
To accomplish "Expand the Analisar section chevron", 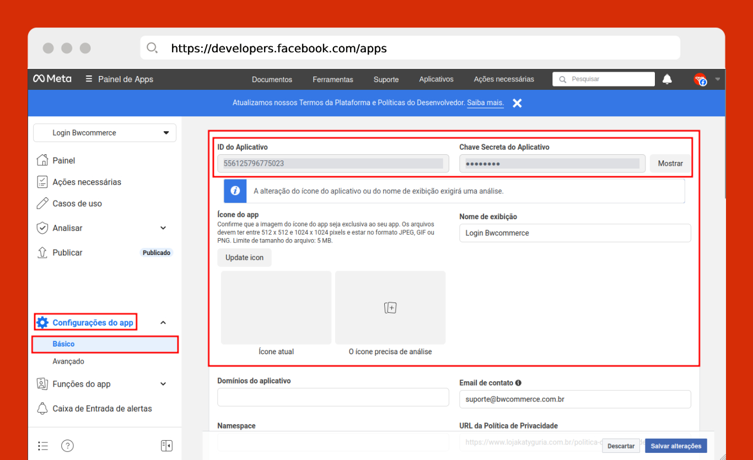I will (163, 228).
